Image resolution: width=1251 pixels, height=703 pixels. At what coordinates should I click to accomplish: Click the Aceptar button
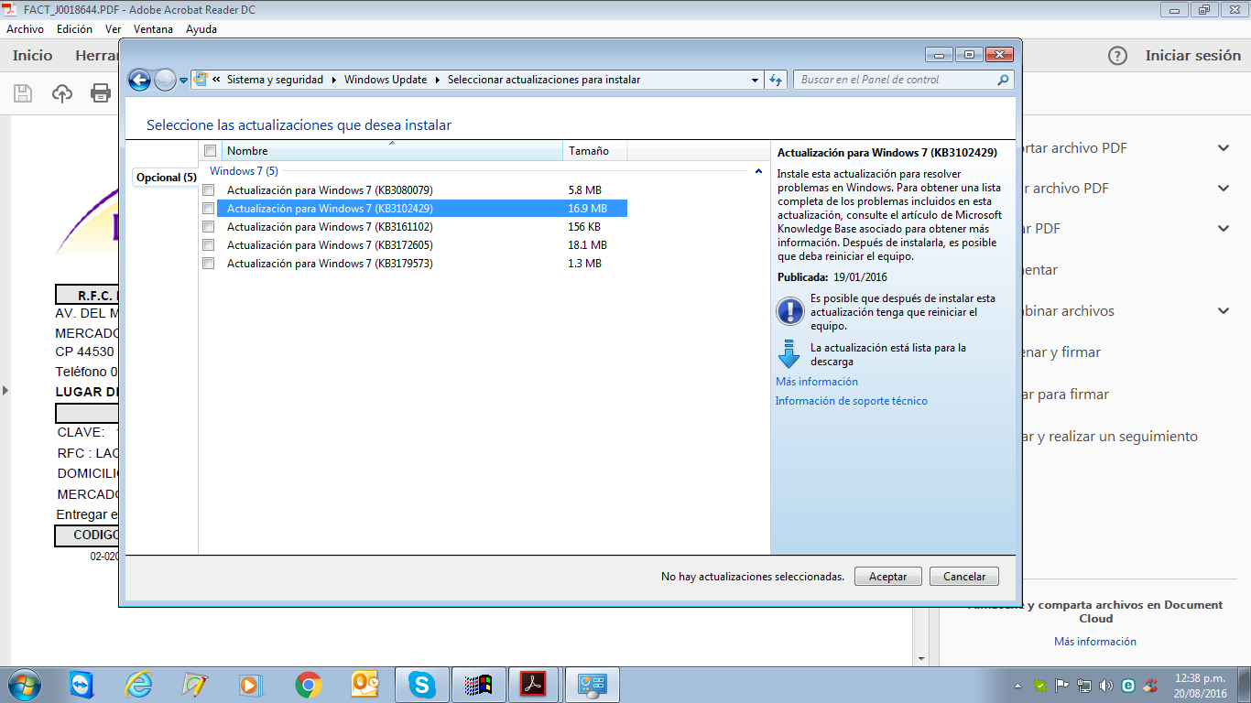click(x=888, y=577)
